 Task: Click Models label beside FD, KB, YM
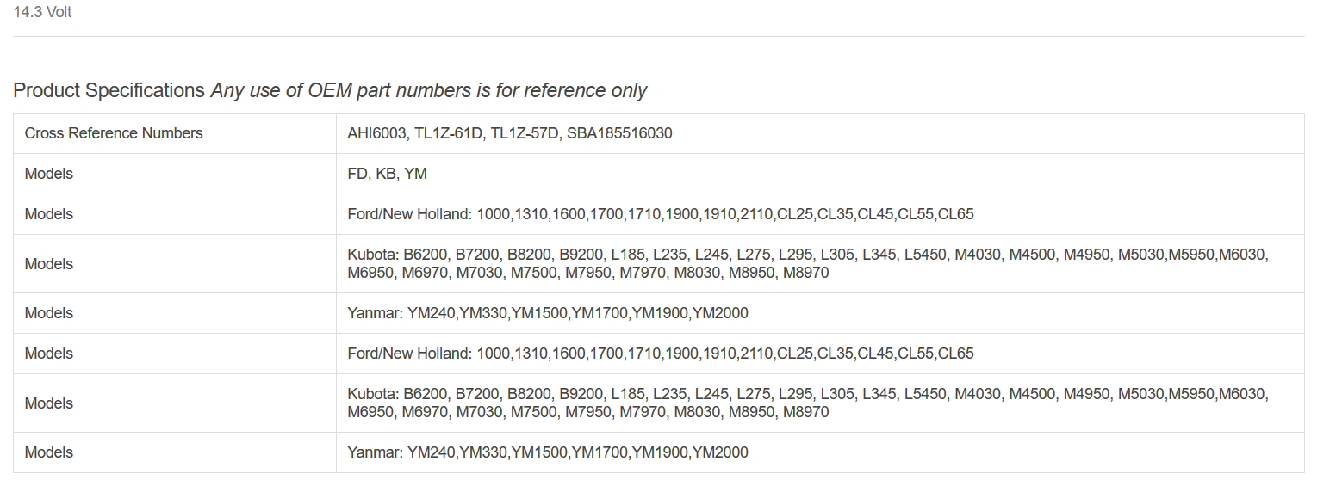tap(49, 174)
